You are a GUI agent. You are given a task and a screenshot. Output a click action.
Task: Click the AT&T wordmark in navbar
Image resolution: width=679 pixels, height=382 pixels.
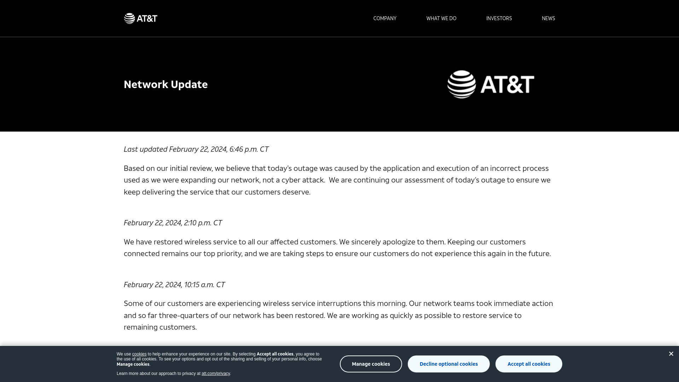147,18
